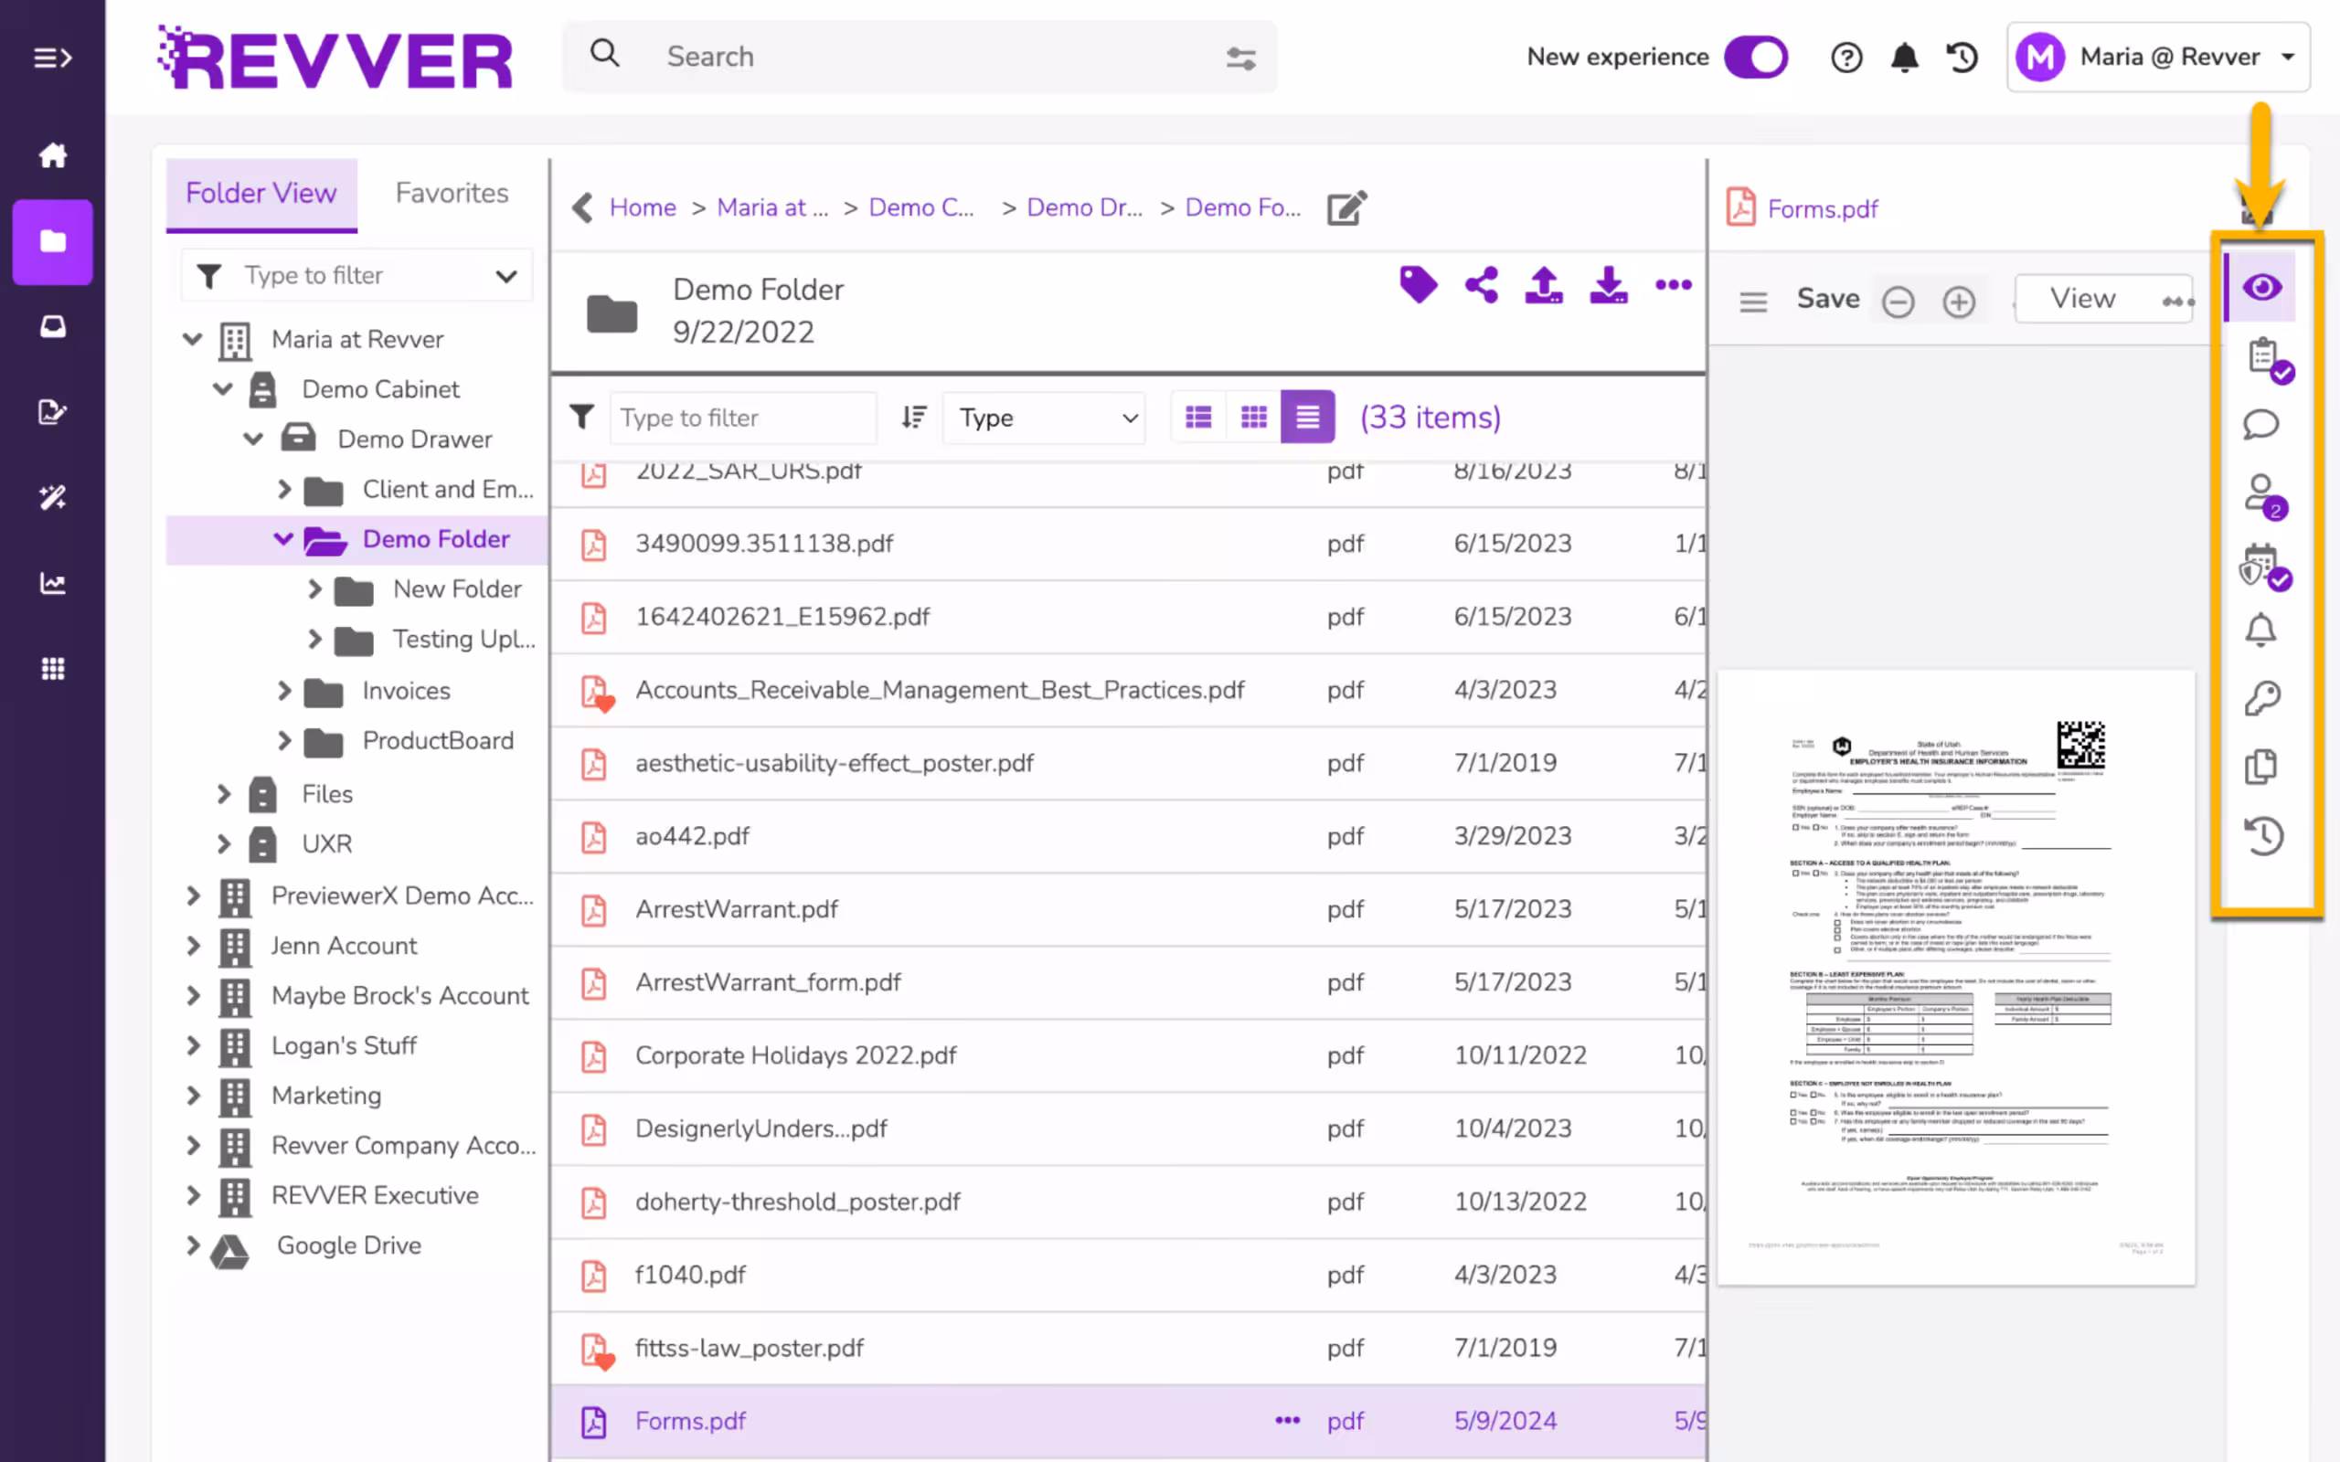Switch to the Favorites tab

point(452,194)
